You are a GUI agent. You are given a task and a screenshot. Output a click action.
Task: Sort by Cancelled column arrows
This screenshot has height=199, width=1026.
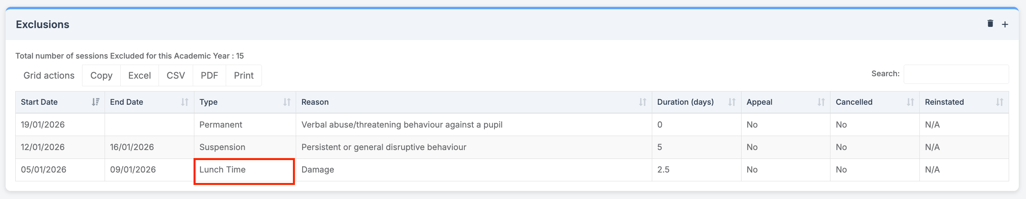[x=911, y=102]
